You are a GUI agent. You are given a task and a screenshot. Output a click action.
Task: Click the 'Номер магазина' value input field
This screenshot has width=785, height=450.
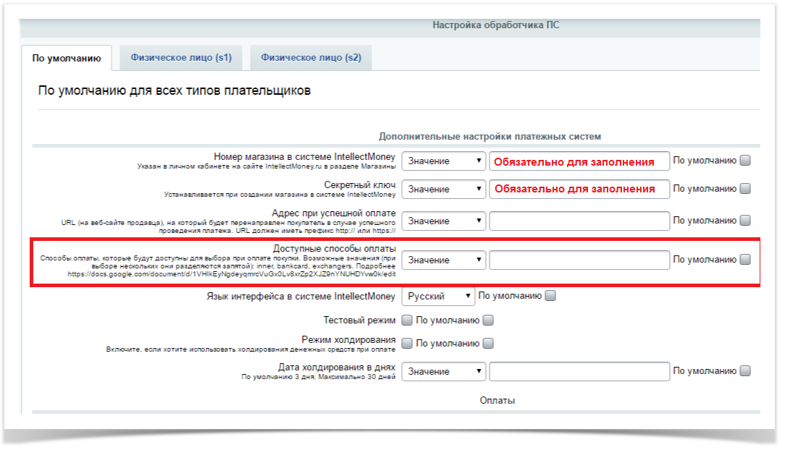[579, 161]
